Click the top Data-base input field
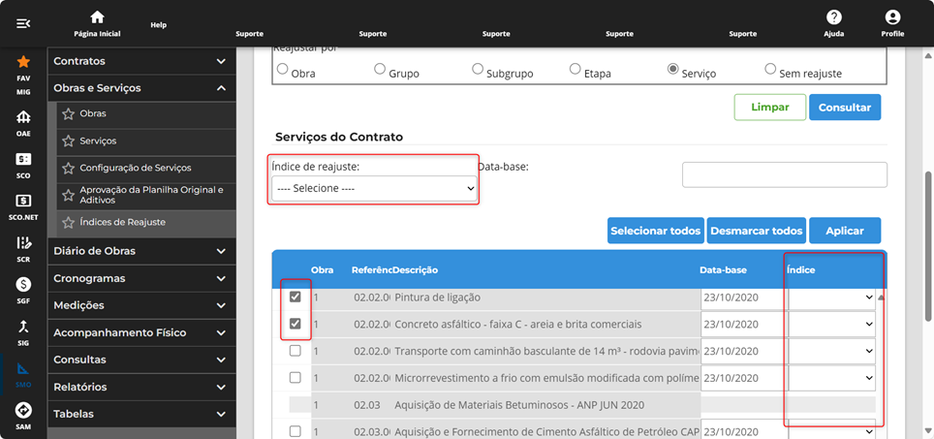 coord(785,175)
